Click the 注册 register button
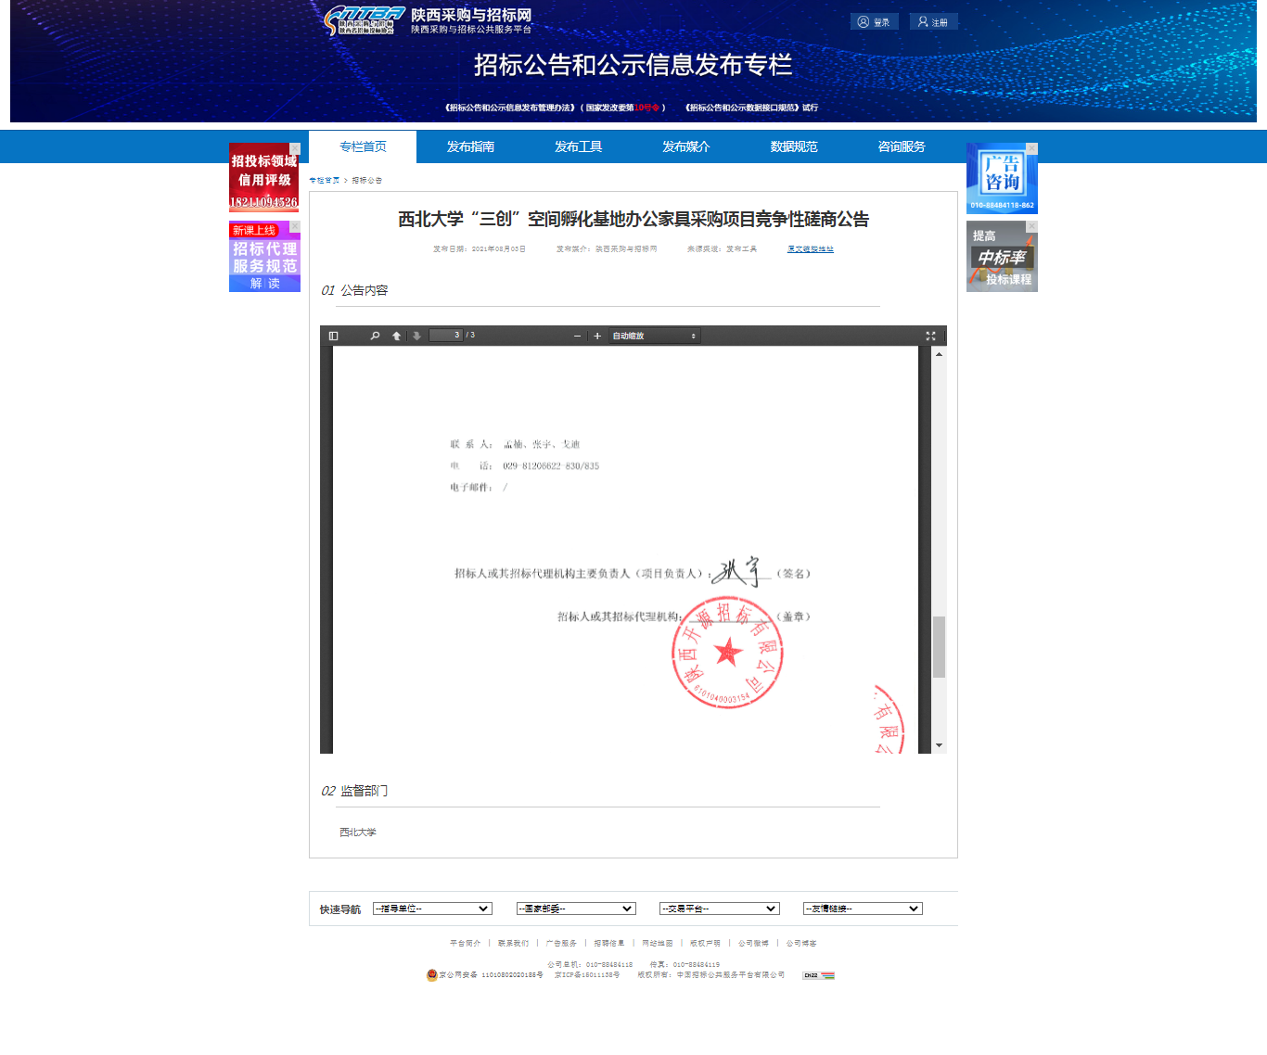This screenshot has height=1055, width=1267. 933,21
